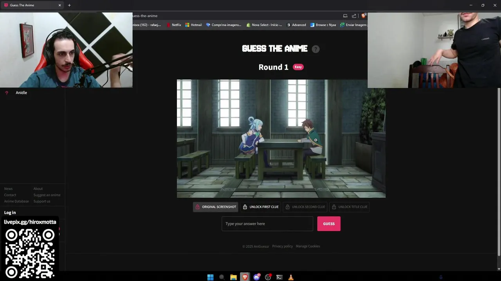Select the Guess The Anime tab
This screenshot has width=501, height=281.
point(33,5)
